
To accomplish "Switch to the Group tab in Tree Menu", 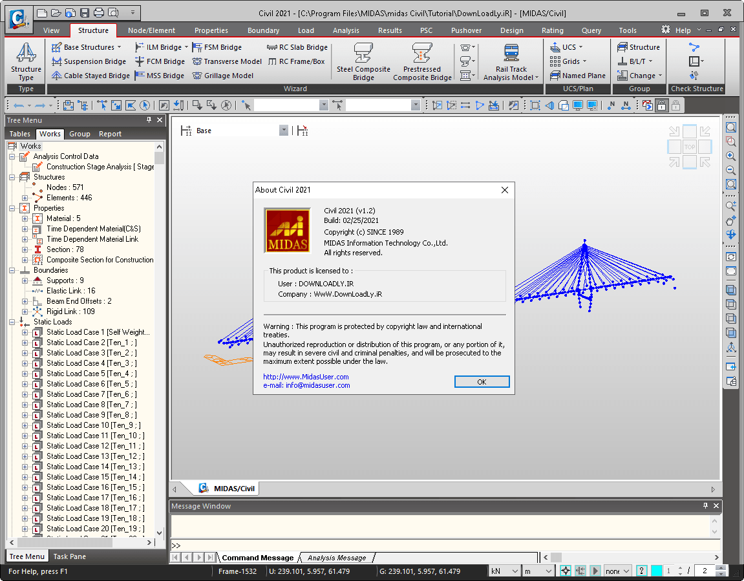I will point(80,134).
